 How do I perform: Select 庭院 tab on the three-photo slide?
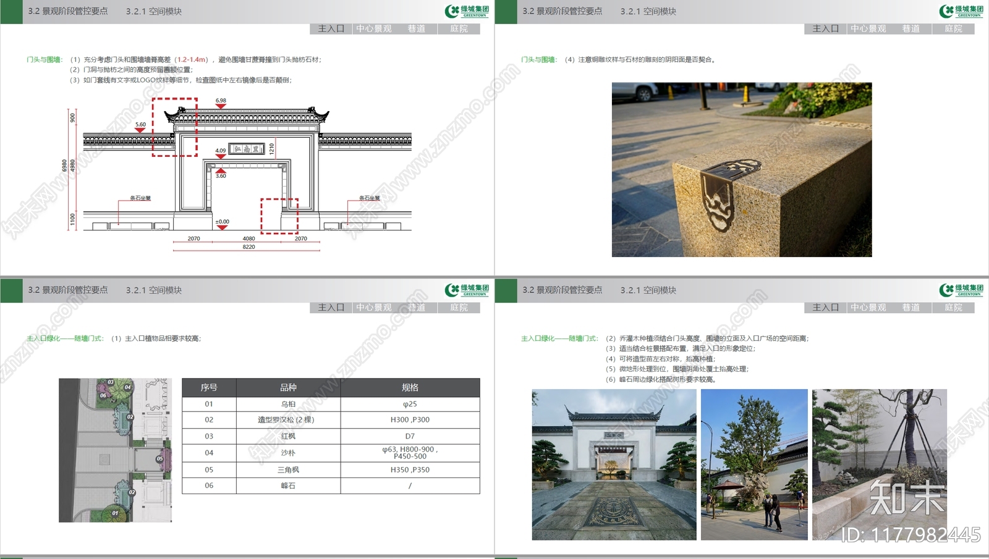click(954, 308)
